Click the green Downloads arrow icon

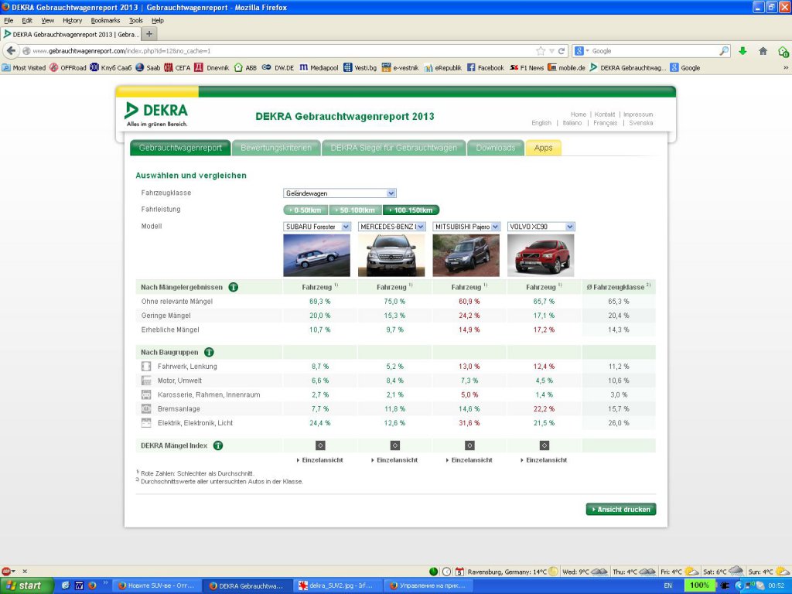pyautogui.click(x=742, y=51)
